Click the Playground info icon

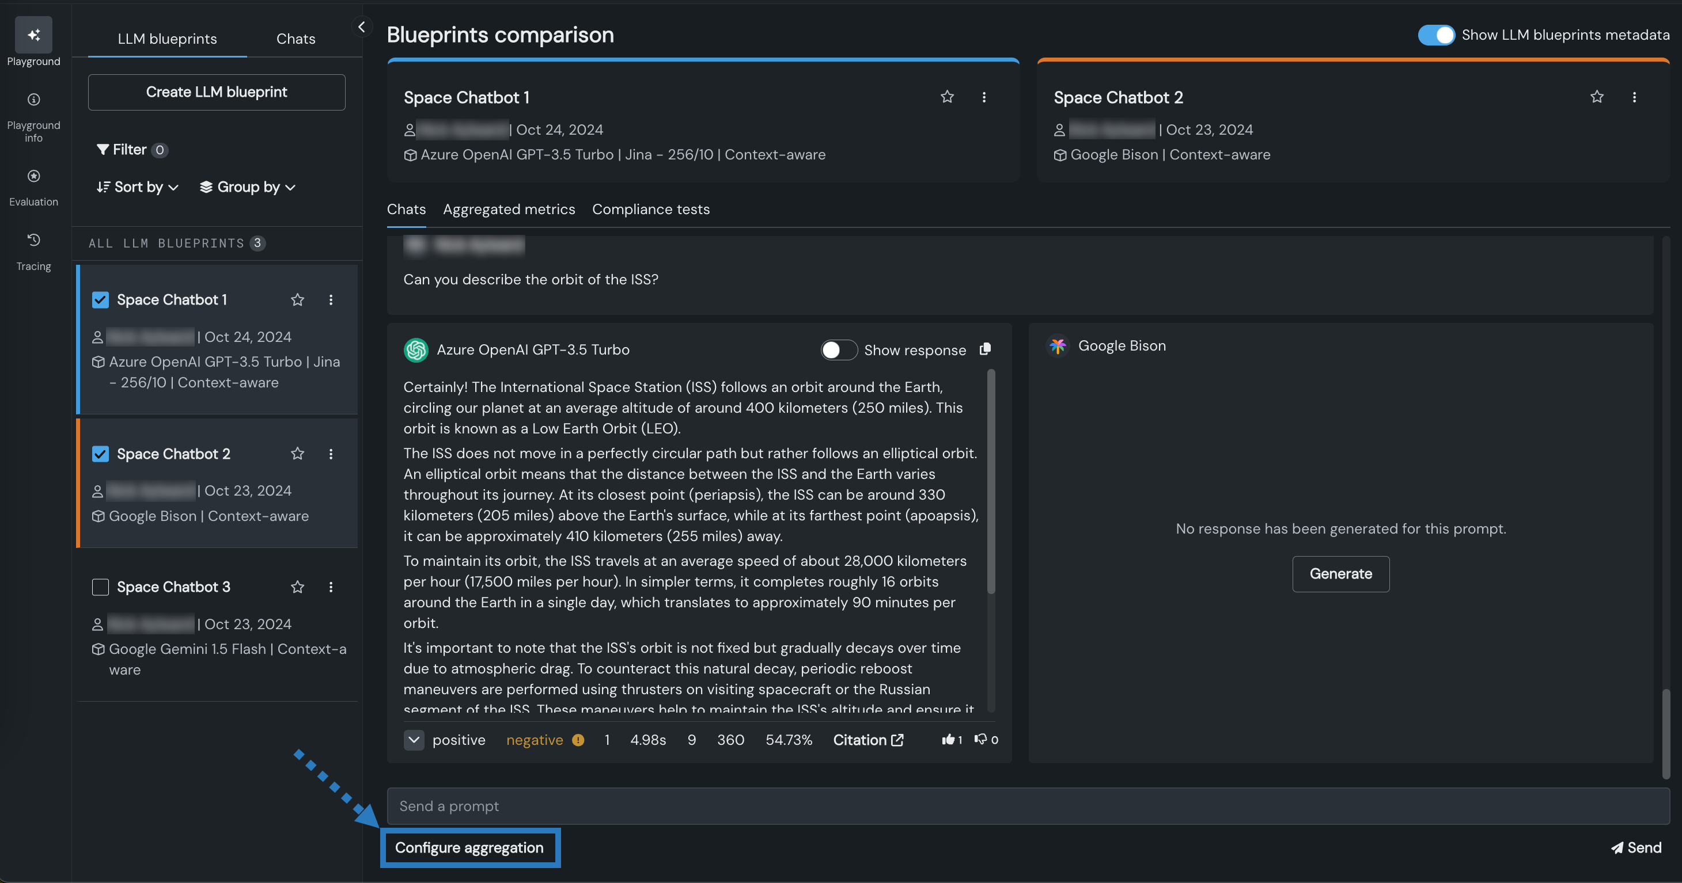click(33, 100)
